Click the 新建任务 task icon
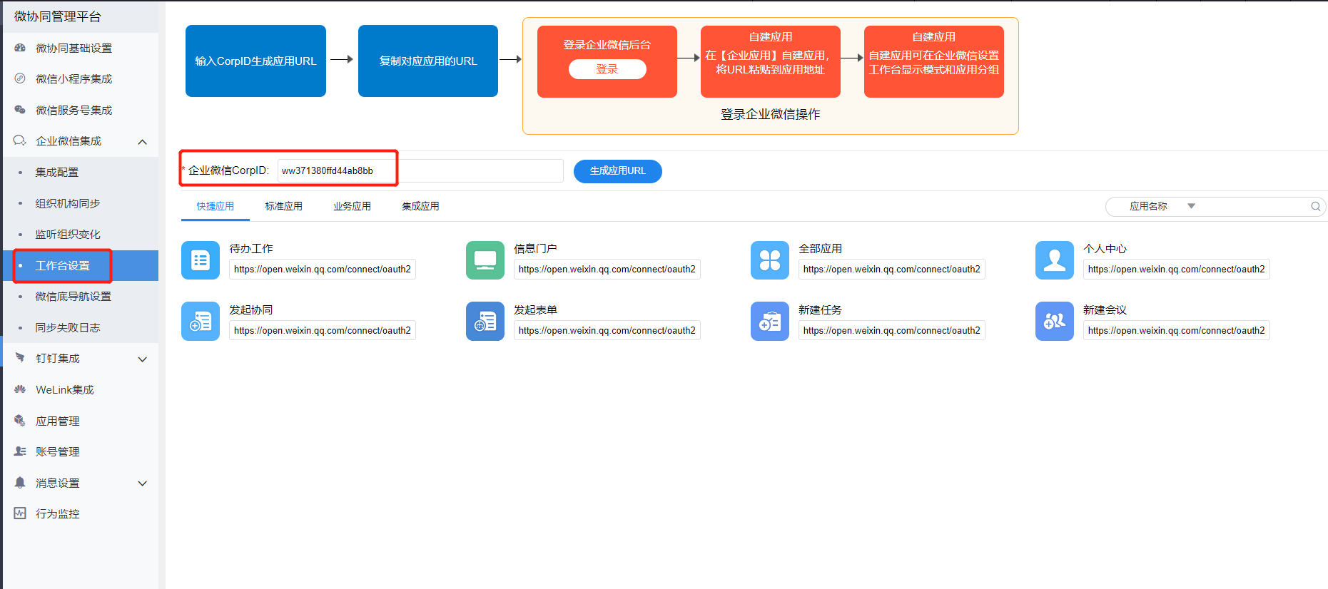Screen dimensions: 1328x589 (770, 322)
